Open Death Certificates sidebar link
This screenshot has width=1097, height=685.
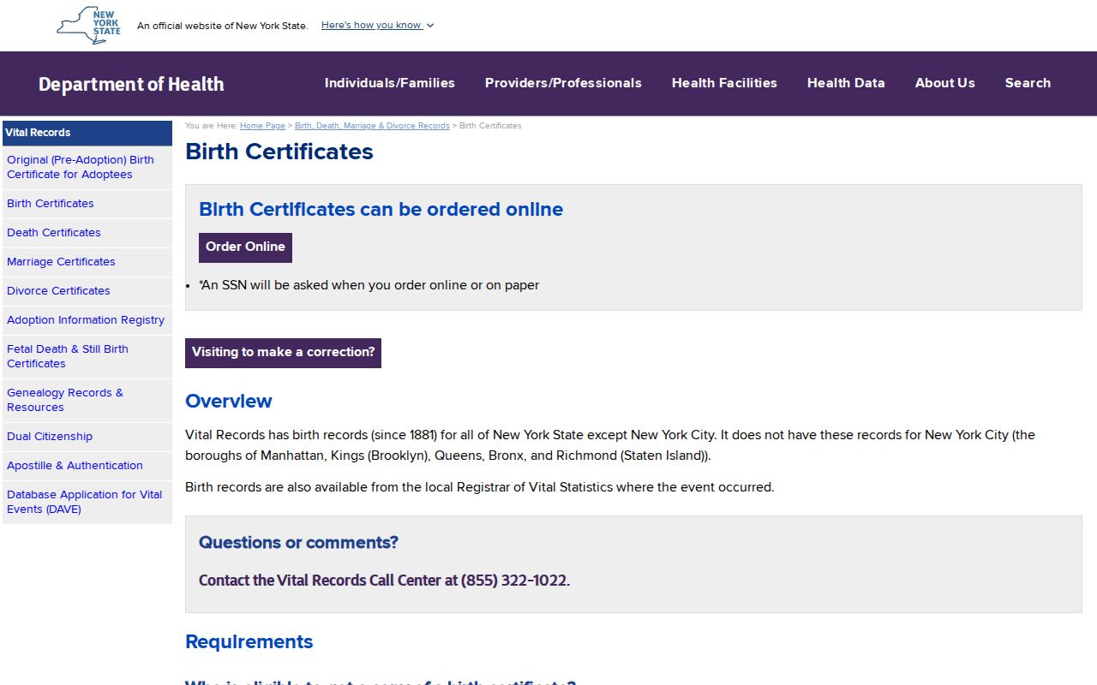87,233
